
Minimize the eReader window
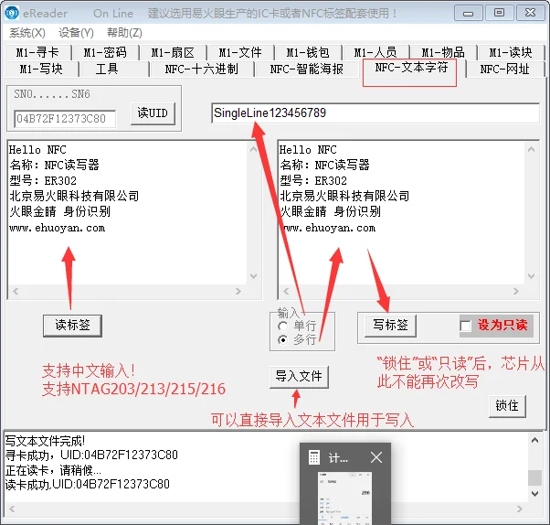(468, 14)
